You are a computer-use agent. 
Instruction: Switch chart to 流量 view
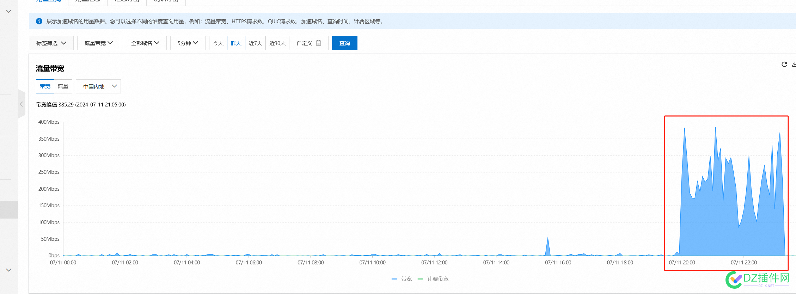(x=63, y=86)
